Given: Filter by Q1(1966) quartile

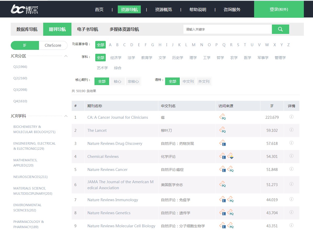Looking at the screenshot, I should point(20,67).
